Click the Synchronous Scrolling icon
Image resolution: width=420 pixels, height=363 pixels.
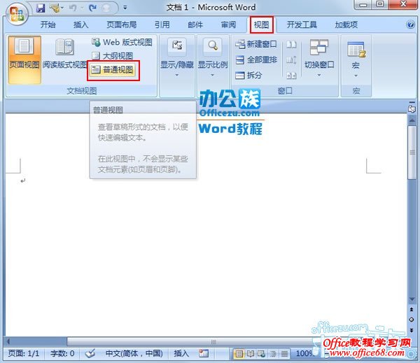(291, 59)
